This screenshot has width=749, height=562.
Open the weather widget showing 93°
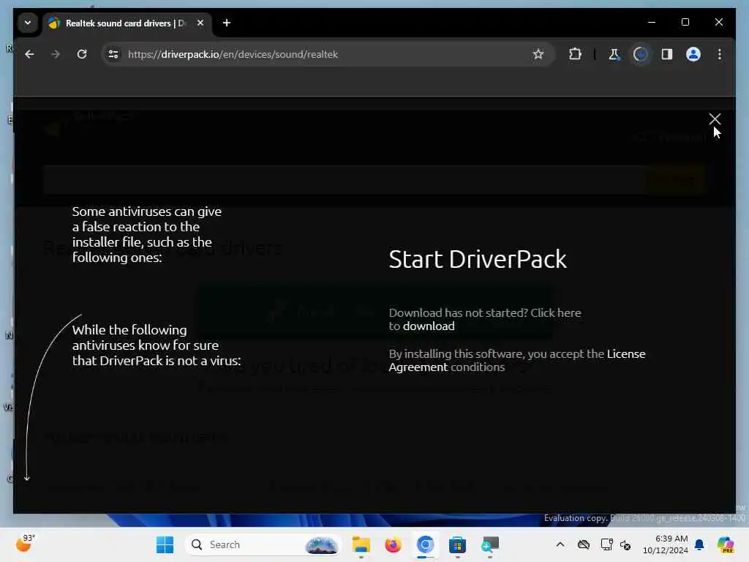(x=26, y=544)
